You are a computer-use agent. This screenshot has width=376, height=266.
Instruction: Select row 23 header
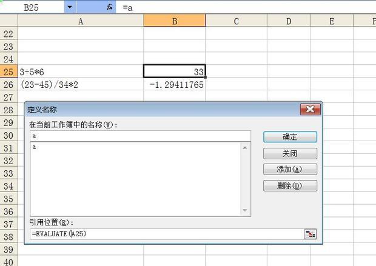(9, 46)
